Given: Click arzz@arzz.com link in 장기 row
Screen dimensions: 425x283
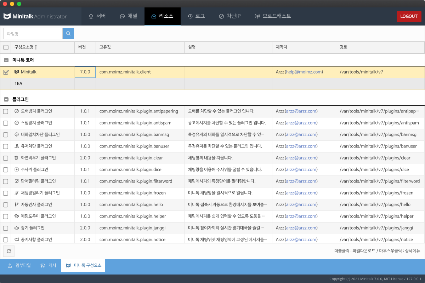Looking at the screenshot, I should click(x=301, y=228).
